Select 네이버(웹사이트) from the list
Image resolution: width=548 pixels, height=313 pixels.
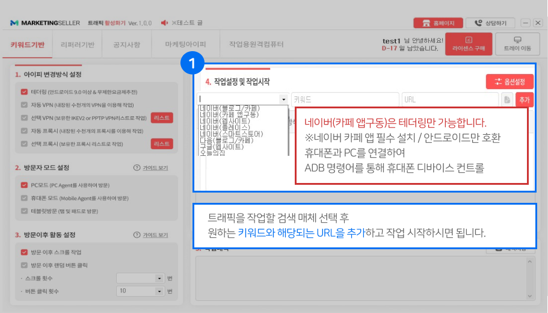[x=225, y=121]
